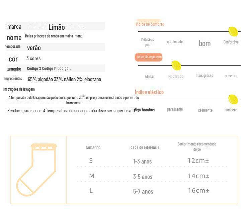Select the orange 'índice de espessura' badge
This screenshot has width=251, height=211.
coord(149,57)
